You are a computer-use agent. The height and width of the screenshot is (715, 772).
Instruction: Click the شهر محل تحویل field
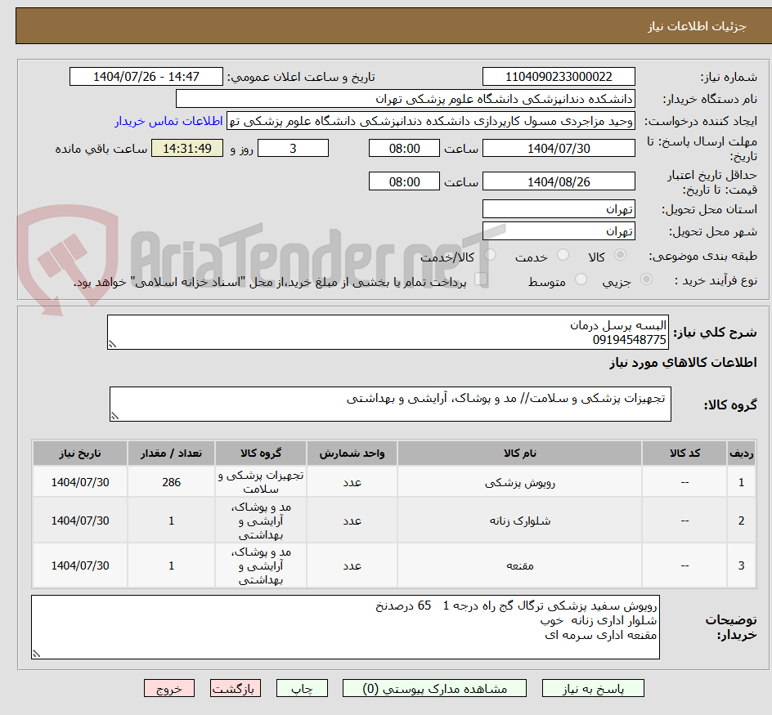(x=559, y=230)
